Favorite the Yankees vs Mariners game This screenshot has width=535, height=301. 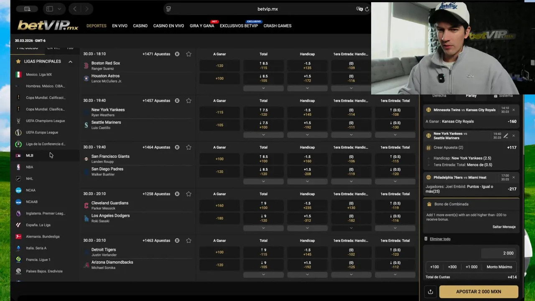(x=189, y=101)
